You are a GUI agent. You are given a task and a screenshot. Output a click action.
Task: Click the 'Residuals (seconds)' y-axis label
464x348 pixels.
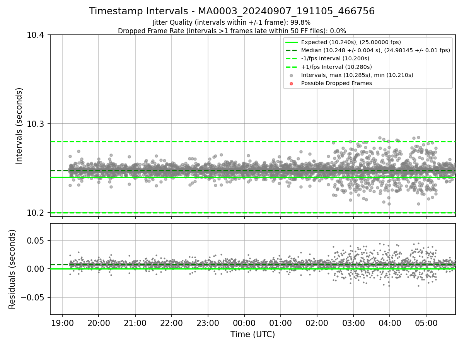point(12,269)
